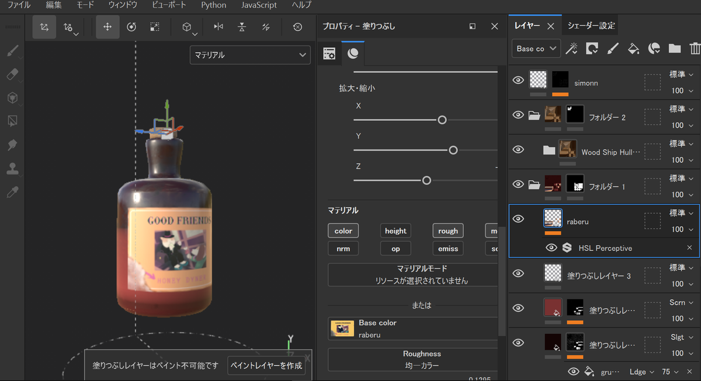Click the diagonal symmetry toolbar icon

(266, 27)
